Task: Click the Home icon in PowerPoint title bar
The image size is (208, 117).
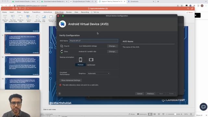Action: pyautogui.click(x=13, y=8)
